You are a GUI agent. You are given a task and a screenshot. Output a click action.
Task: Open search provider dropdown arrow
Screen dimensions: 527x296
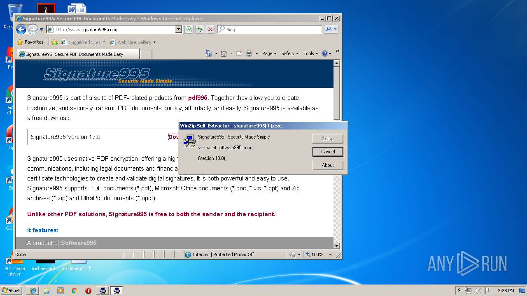click(x=336, y=30)
